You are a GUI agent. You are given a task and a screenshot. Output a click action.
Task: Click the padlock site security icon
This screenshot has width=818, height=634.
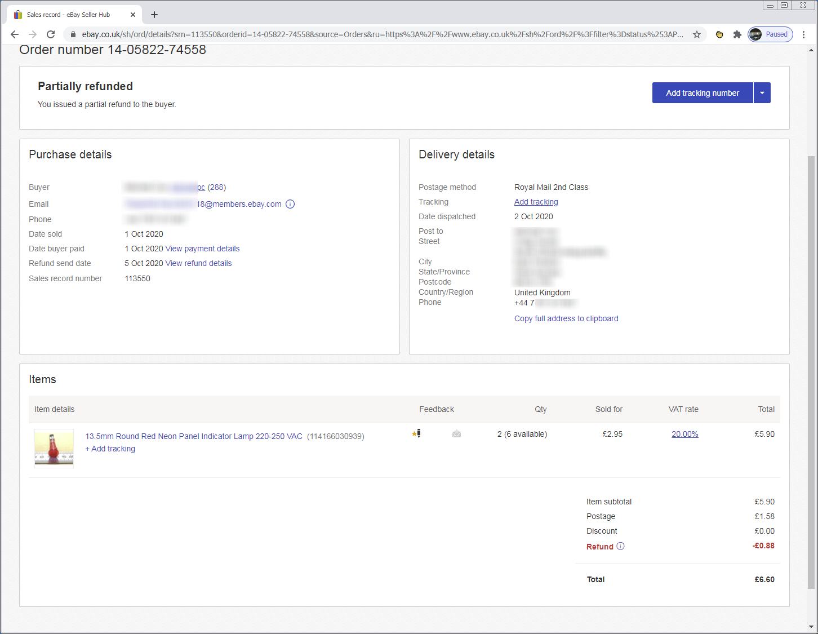pyautogui.click(x=73, y=34)
